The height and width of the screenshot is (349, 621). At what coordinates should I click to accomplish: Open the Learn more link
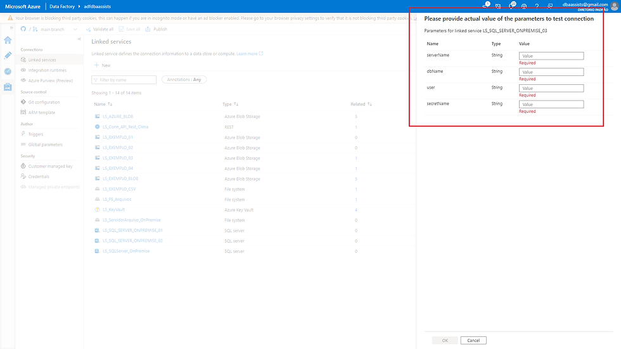click(x=250, y=54)
